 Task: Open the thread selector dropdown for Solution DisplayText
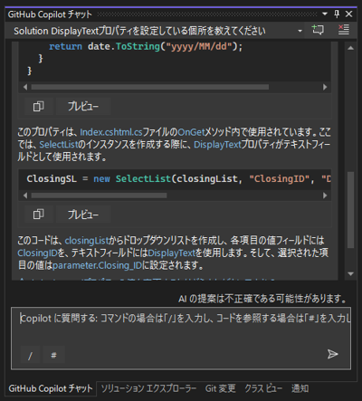(x=300, y=31)
